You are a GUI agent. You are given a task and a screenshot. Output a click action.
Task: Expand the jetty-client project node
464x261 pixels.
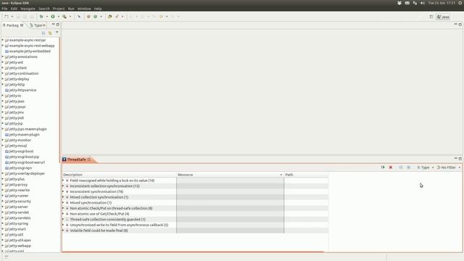click(3, 67)
